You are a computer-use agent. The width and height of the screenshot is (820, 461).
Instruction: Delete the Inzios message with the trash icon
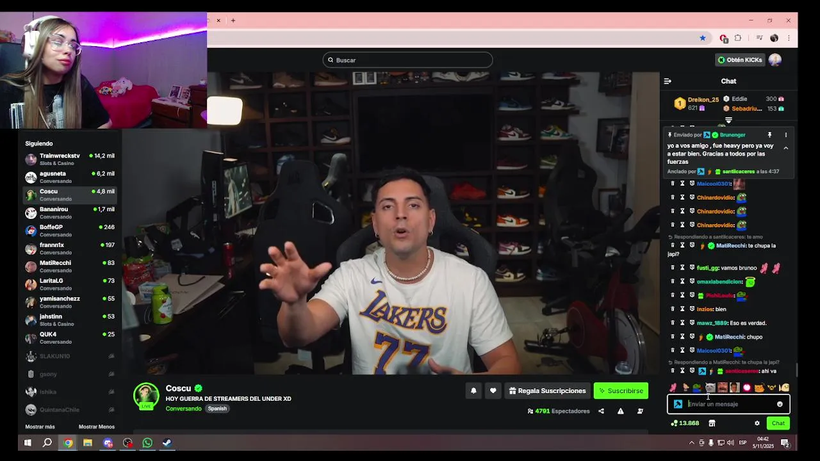673,309
